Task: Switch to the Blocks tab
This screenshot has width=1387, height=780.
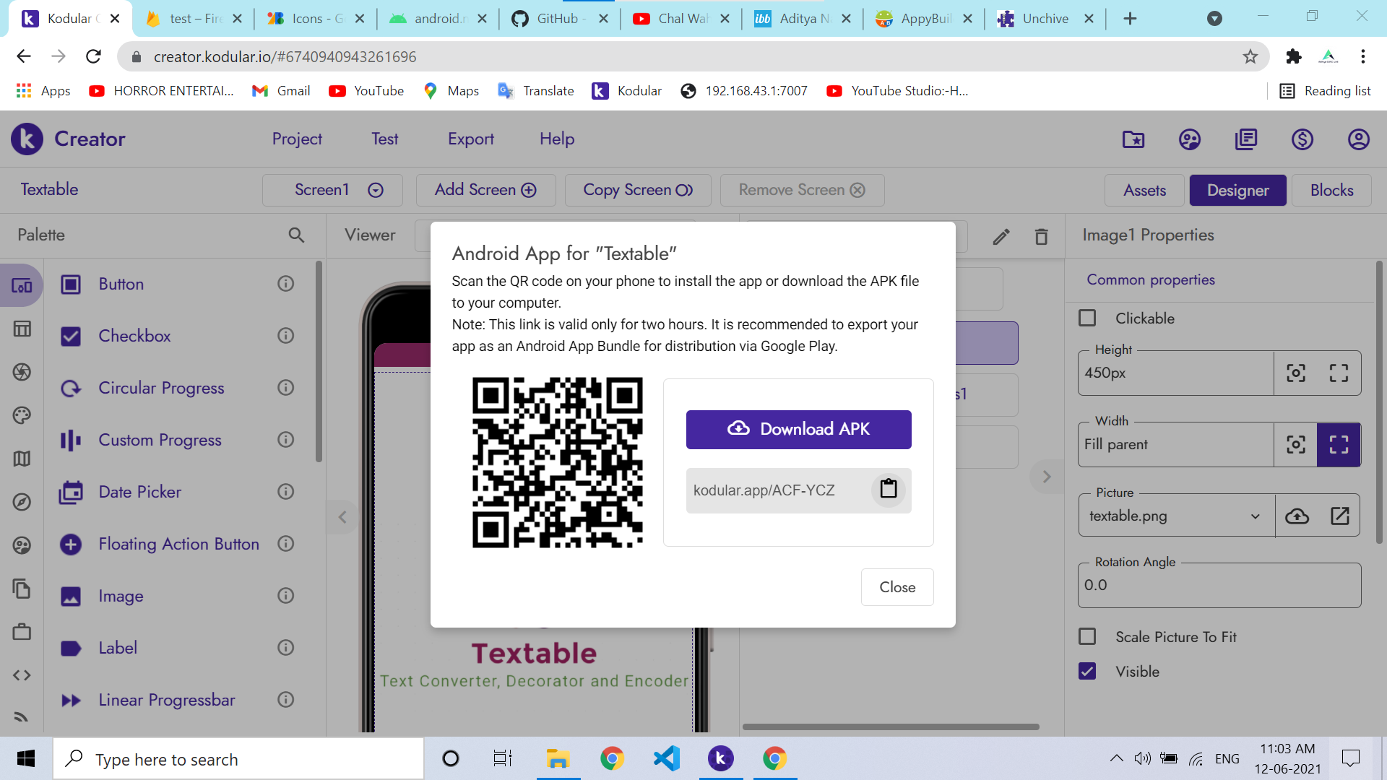Action: pyautogui.click(x=1331, y=190)
